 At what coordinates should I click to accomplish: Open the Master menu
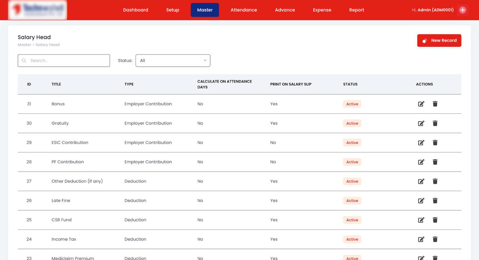205,10
